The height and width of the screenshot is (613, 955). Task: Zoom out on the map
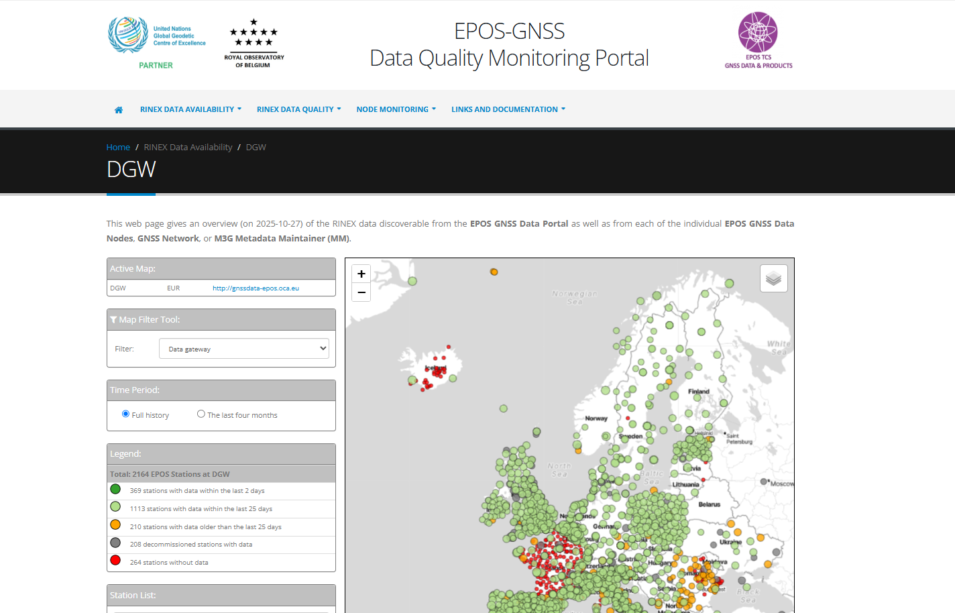coord(361,292)
